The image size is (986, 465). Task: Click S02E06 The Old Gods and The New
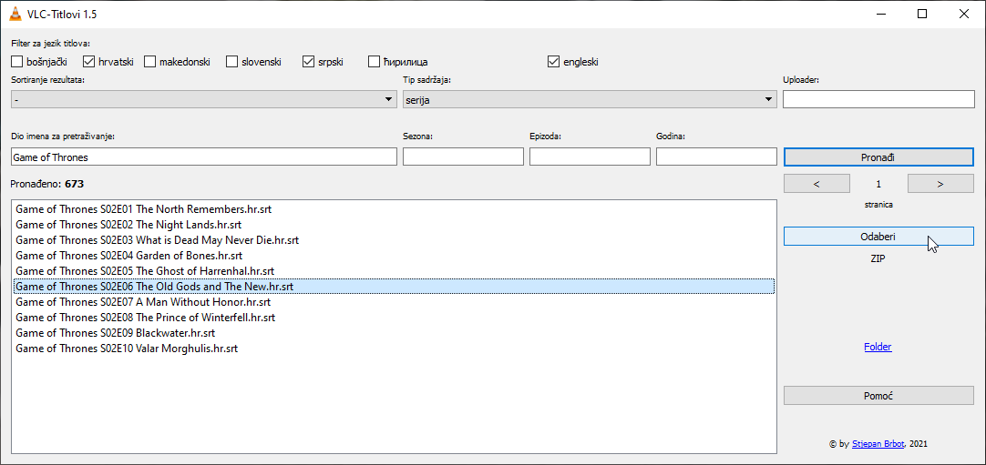click(x=394, y=286)
